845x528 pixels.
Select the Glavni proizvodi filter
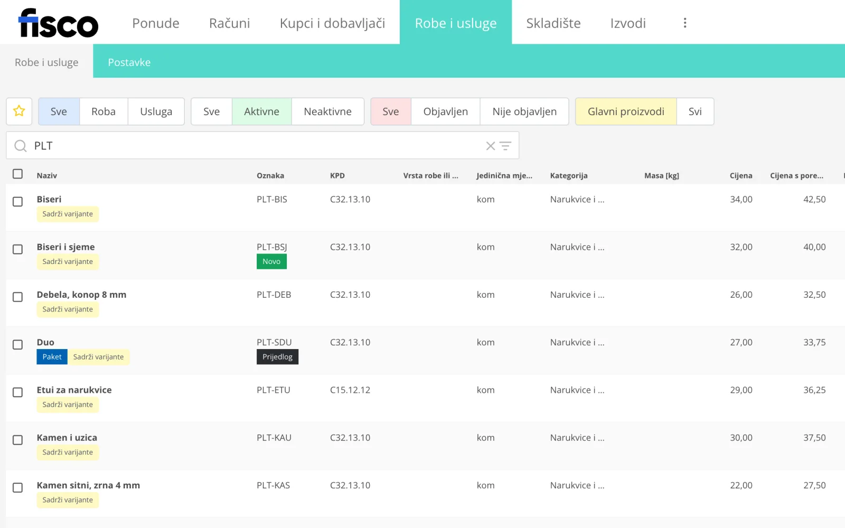click(626, 111)
